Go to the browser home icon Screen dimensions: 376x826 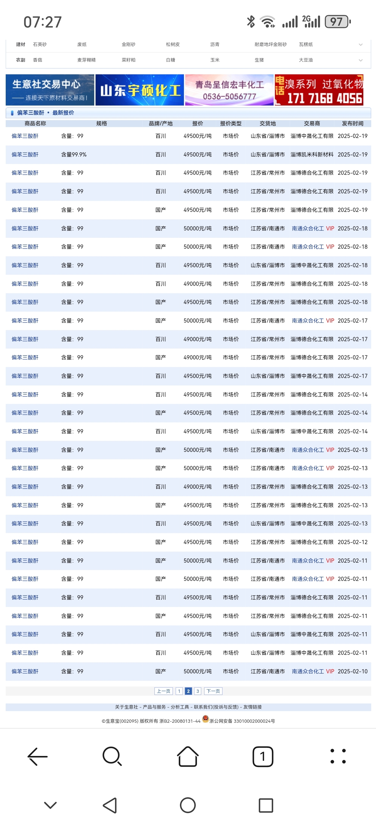pos(188,757)
